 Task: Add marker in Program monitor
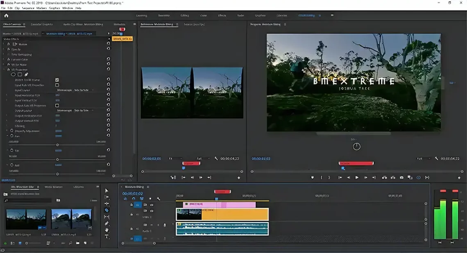pos(313,177)
